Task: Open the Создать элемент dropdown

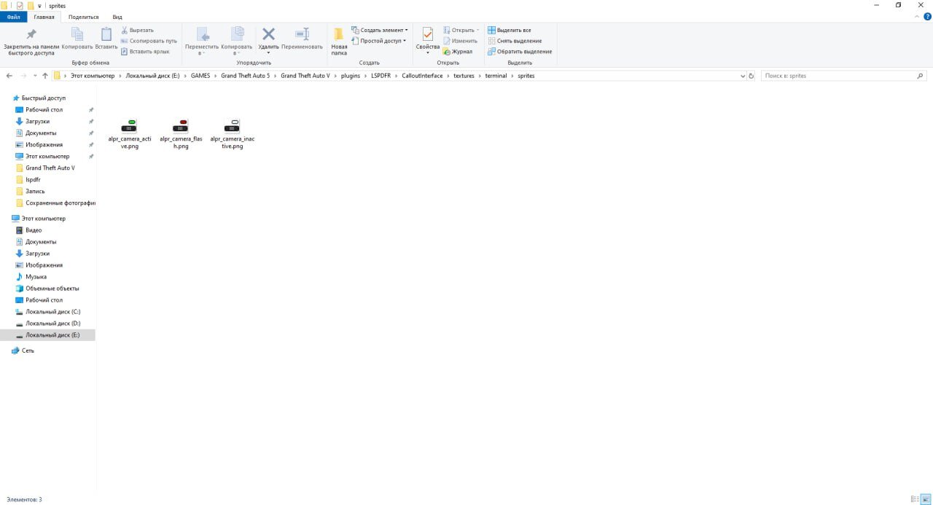Action: [x=379, y=30]
